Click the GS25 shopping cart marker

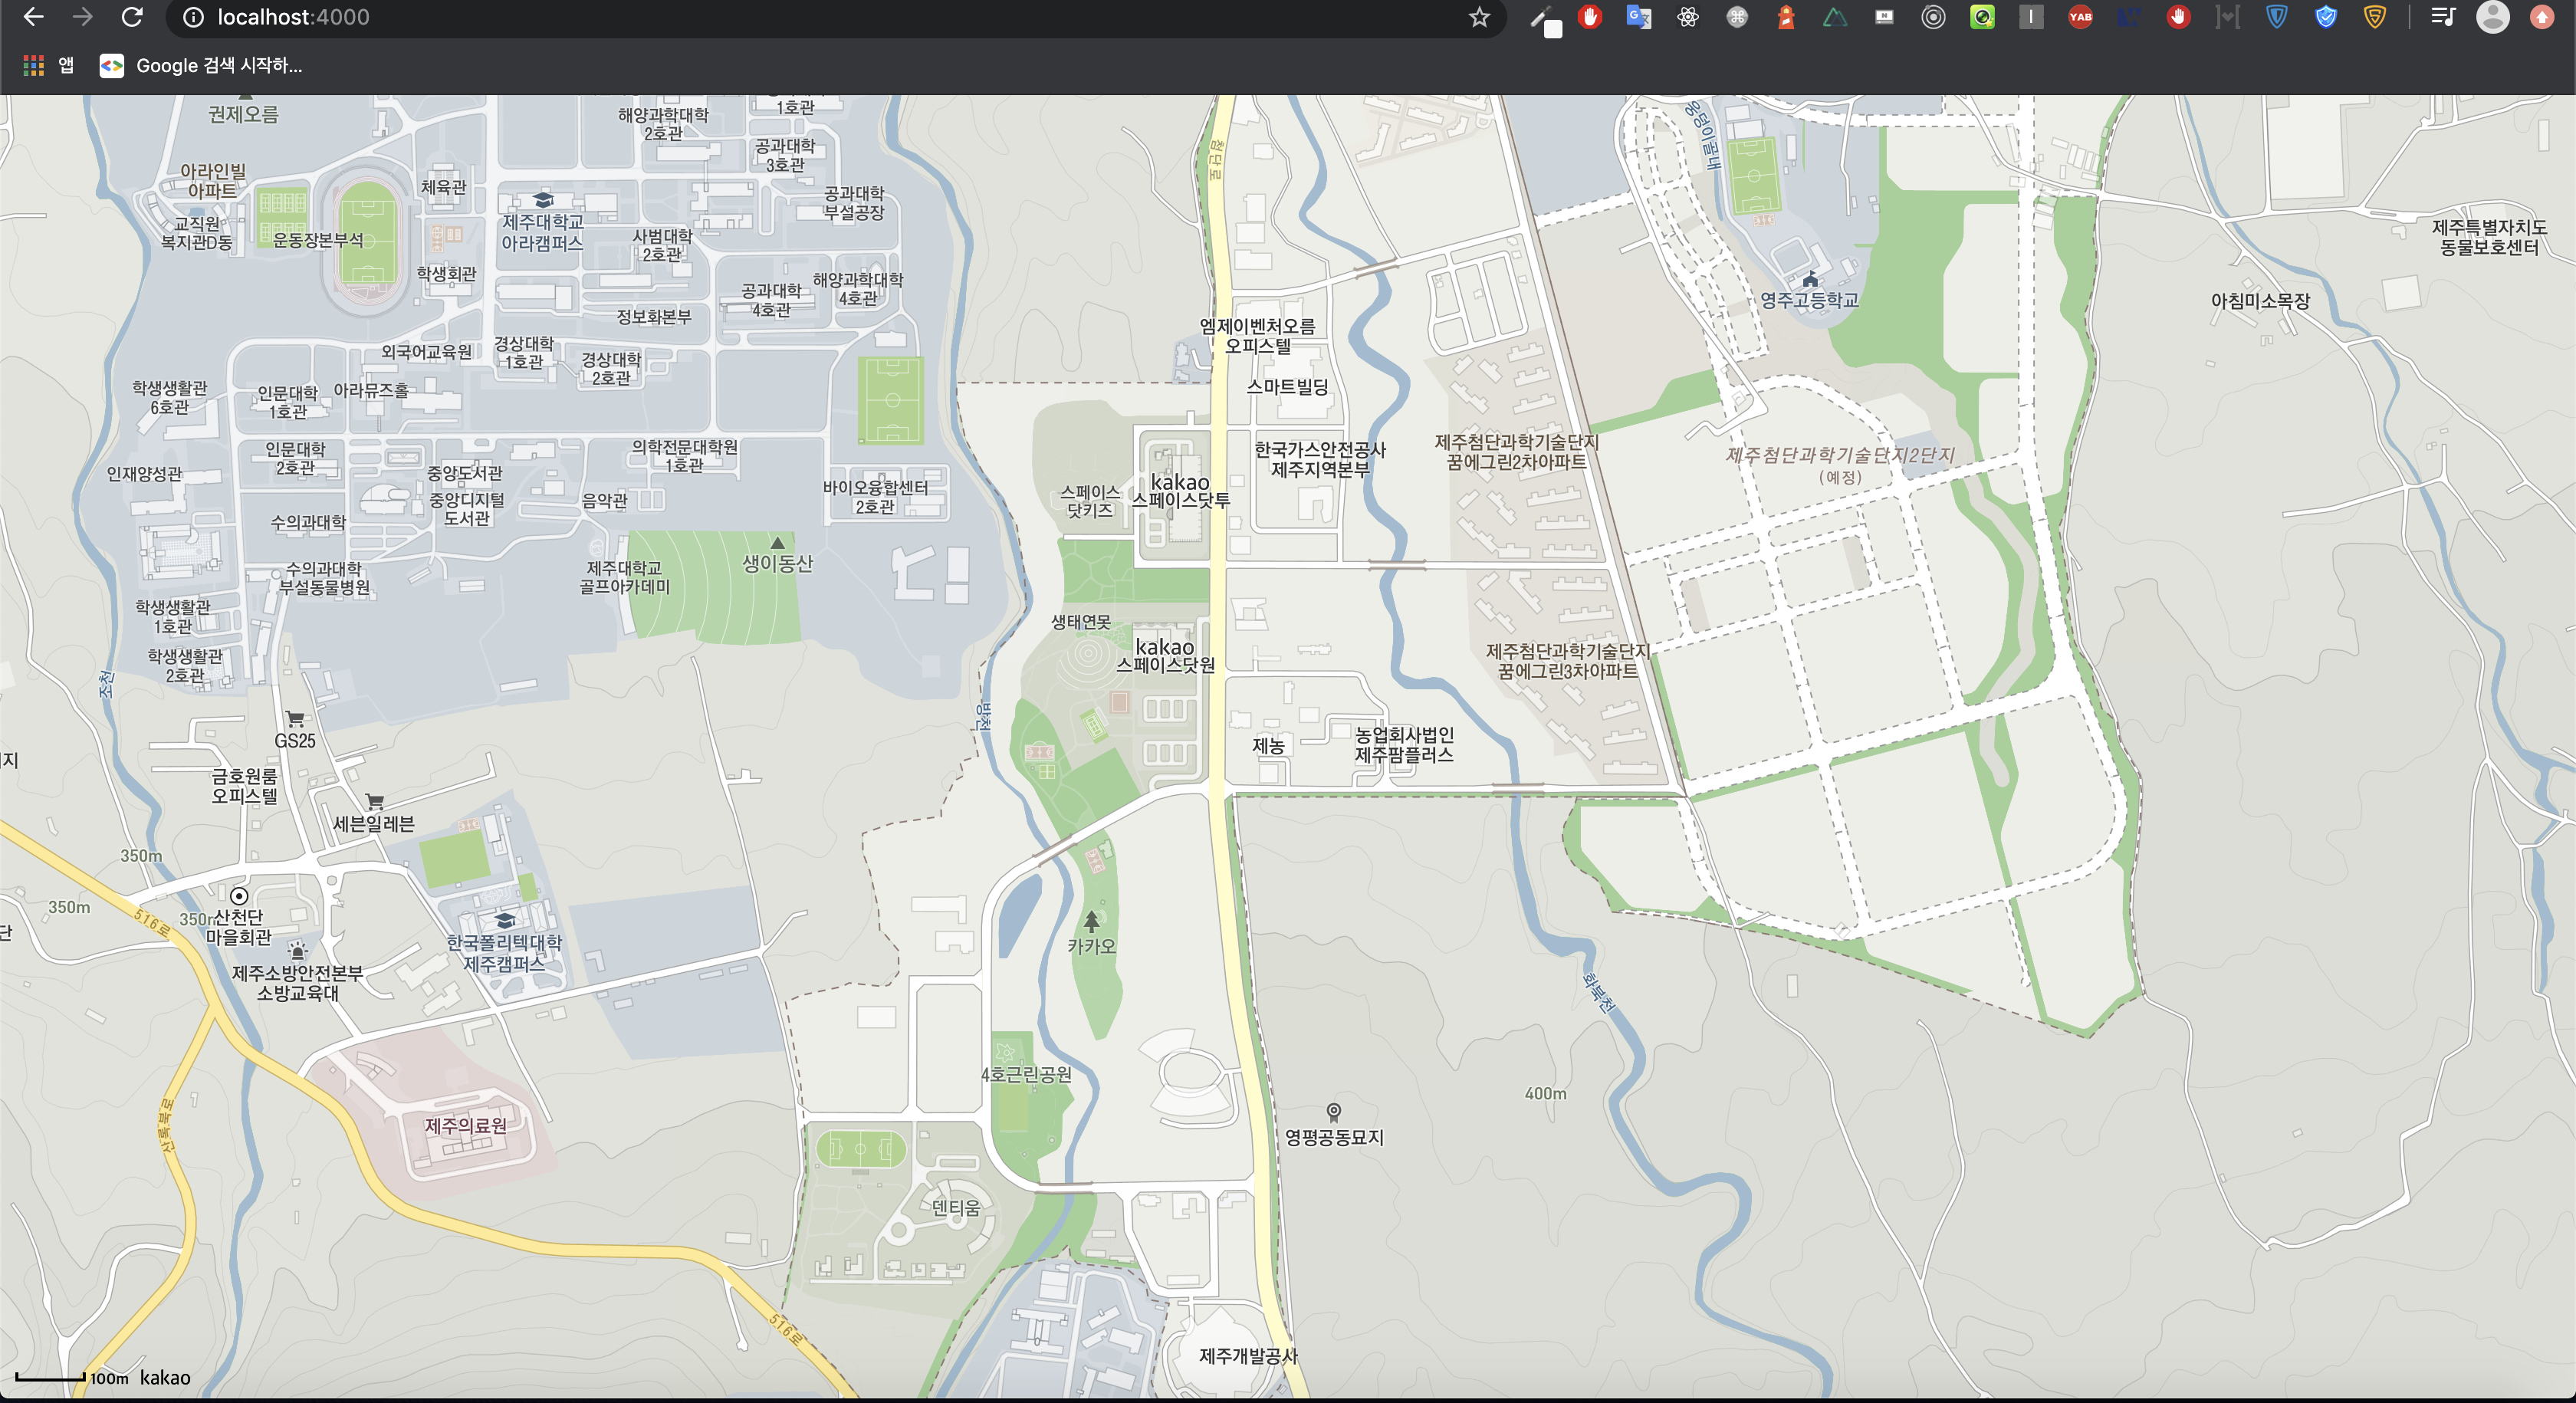pyautogui.click(x=295, y=718)
